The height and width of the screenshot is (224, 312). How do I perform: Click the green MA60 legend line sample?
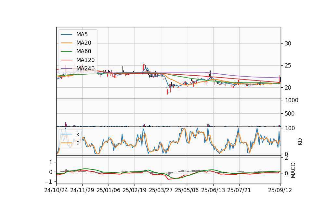(66, 52)
